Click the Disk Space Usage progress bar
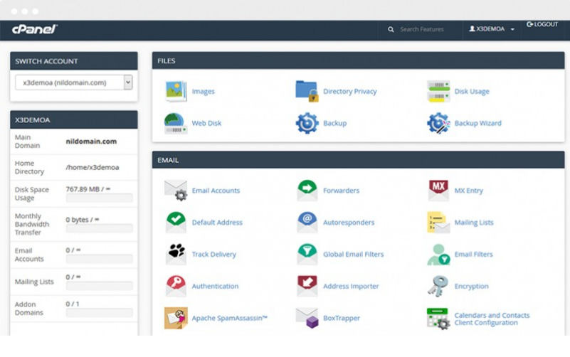The height and width of the screenshot is (357, 570). (x=99, y=198)
